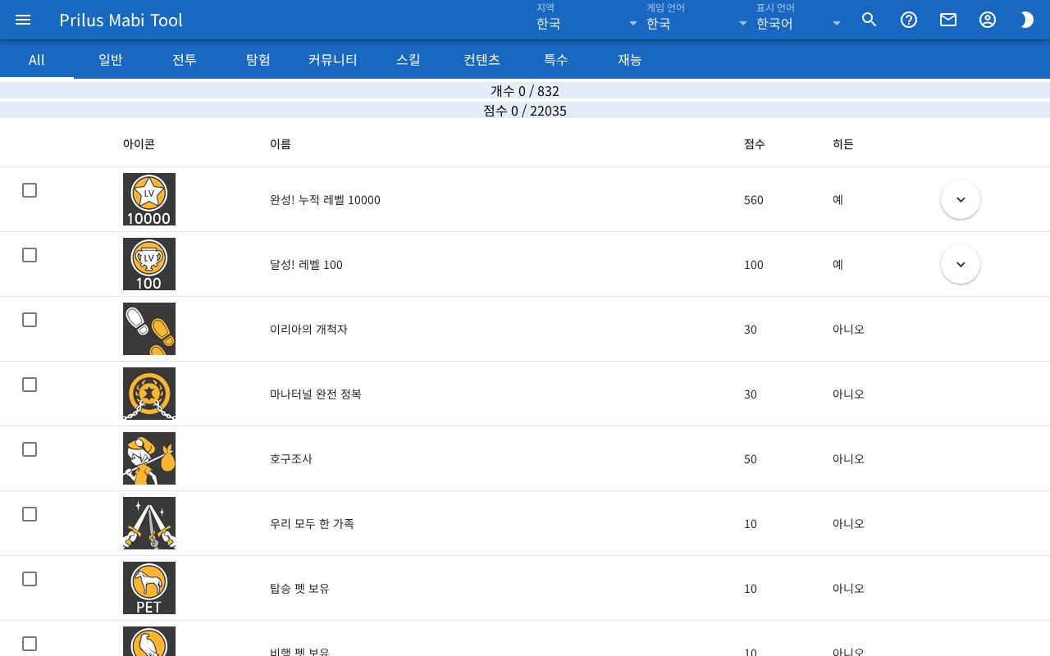The image size is (1050, 656).
Task: Click the search magnifier icon
Action: click(870, 20)
